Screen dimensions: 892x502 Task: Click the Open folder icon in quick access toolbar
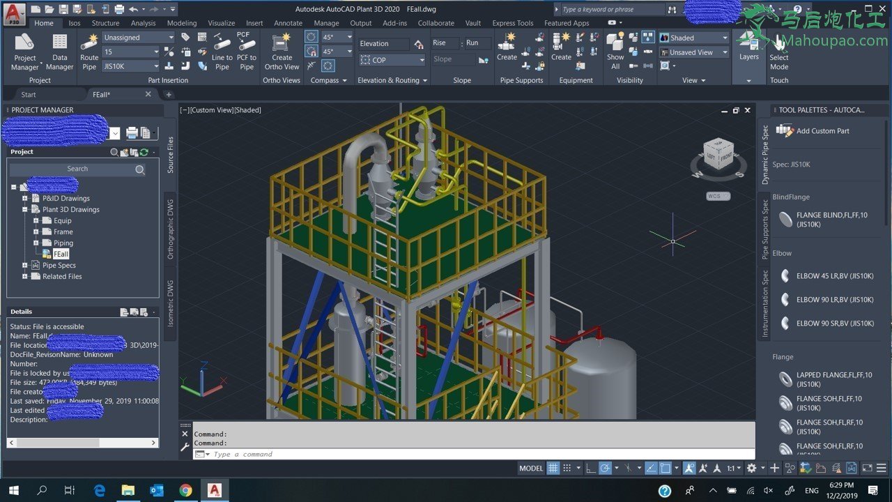click(49, 9)
